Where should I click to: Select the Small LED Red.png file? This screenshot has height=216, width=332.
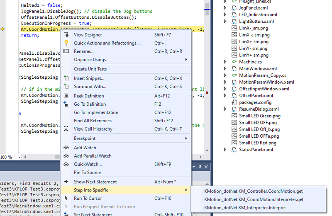pyautogui.click(x=257, y=143)
